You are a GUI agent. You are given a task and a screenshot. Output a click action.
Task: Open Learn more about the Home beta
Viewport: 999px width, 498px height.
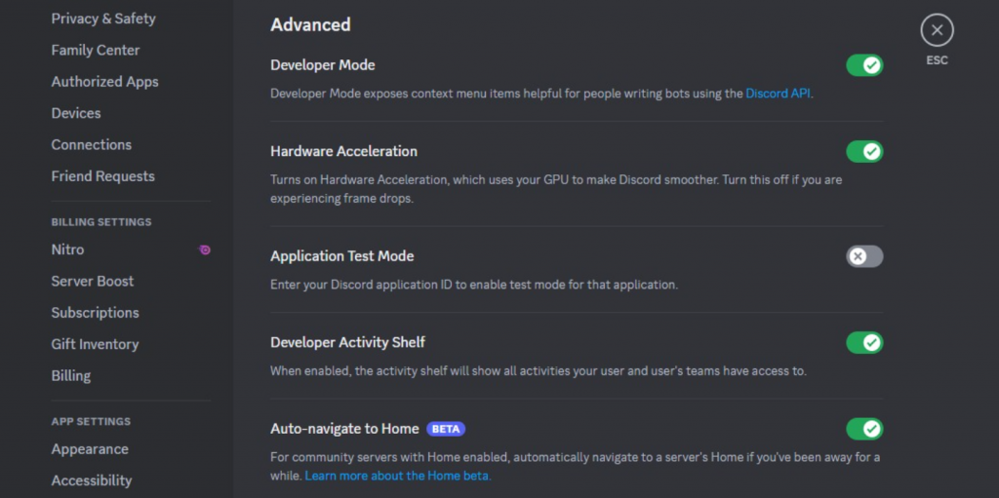click(397, 476)
